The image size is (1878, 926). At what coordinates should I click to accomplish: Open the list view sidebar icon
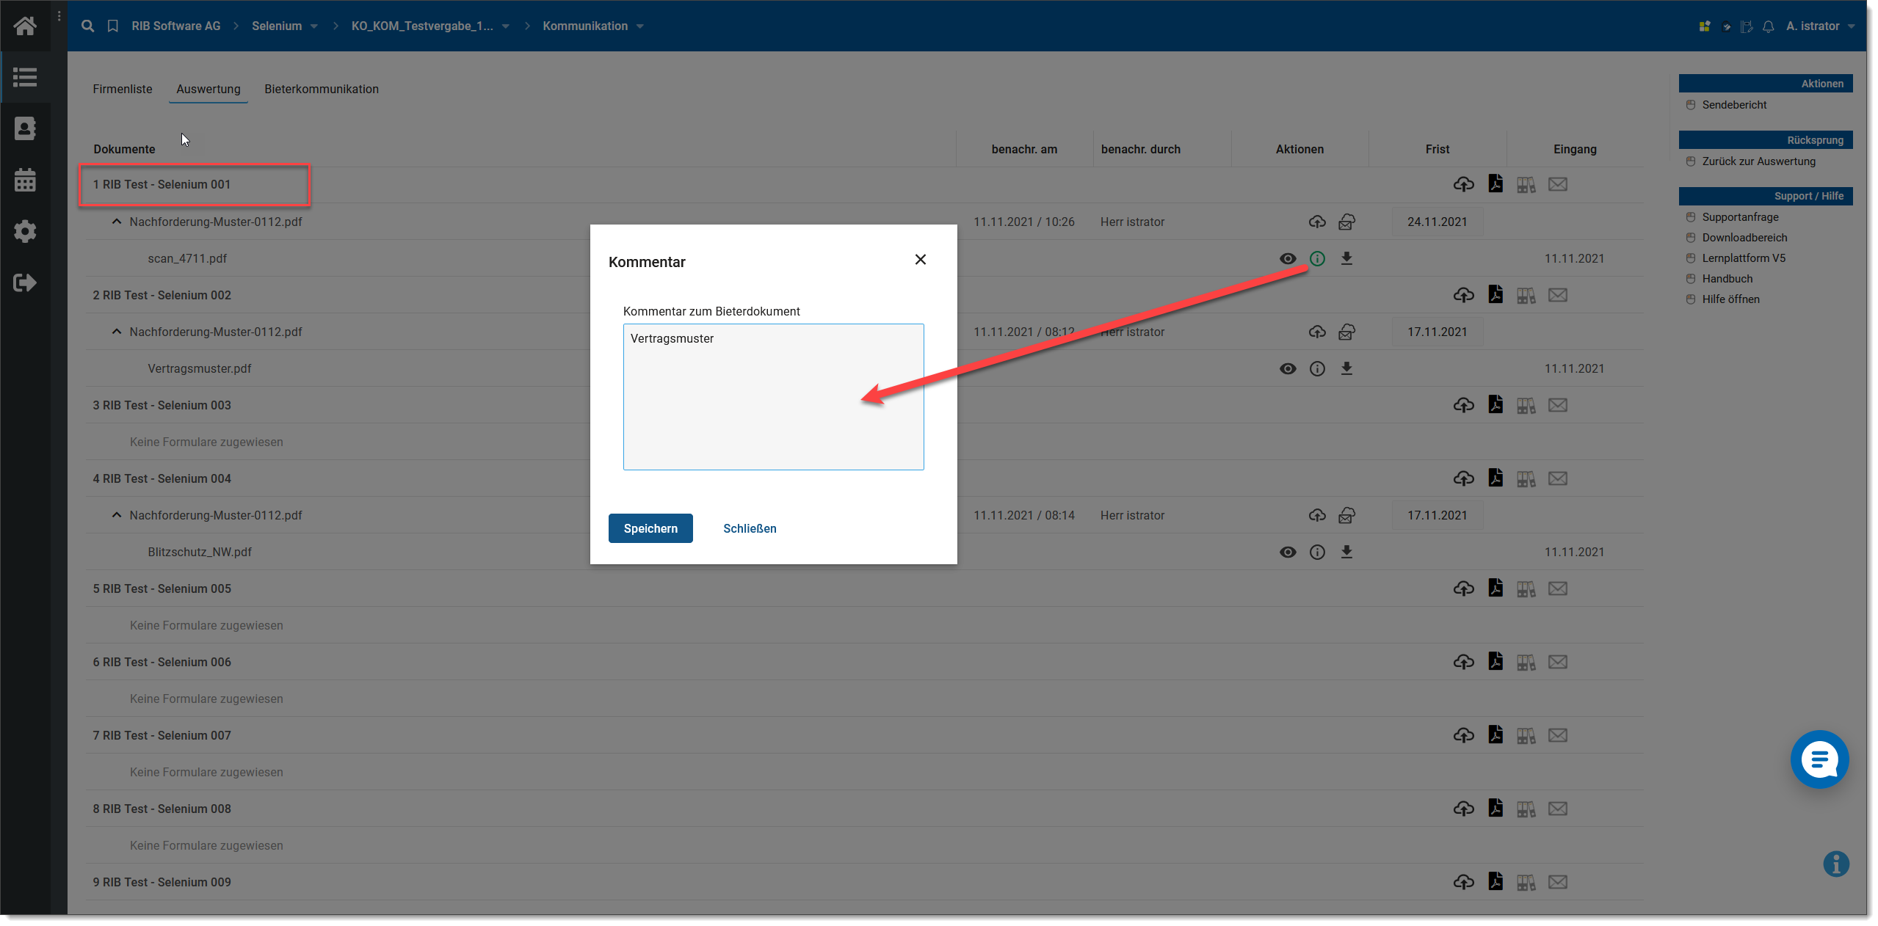click(25, 77)
